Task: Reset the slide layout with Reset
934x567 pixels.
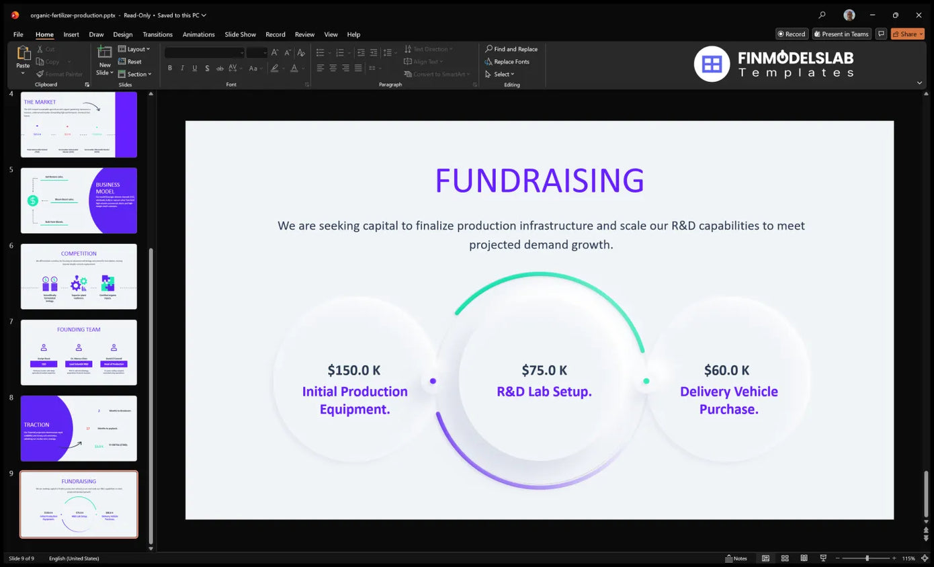Action: (x=130, y=62)
